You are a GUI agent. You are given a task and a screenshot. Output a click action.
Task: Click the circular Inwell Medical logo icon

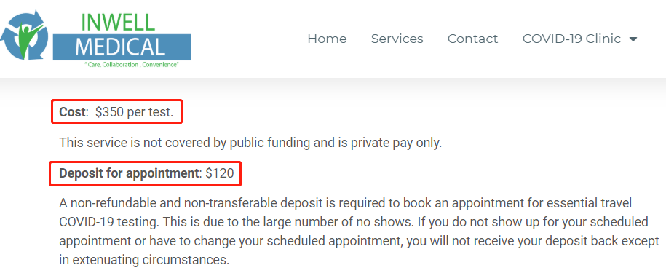(24, 37)
